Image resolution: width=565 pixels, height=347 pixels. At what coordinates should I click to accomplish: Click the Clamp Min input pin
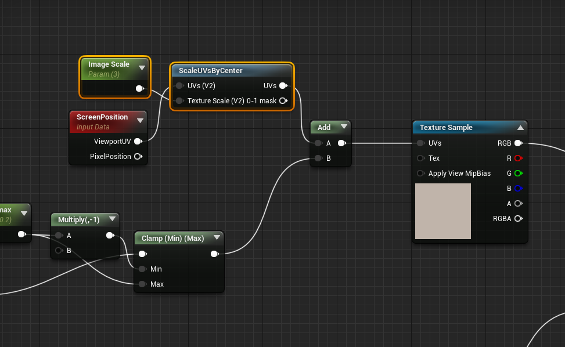(x=143, y=269)
